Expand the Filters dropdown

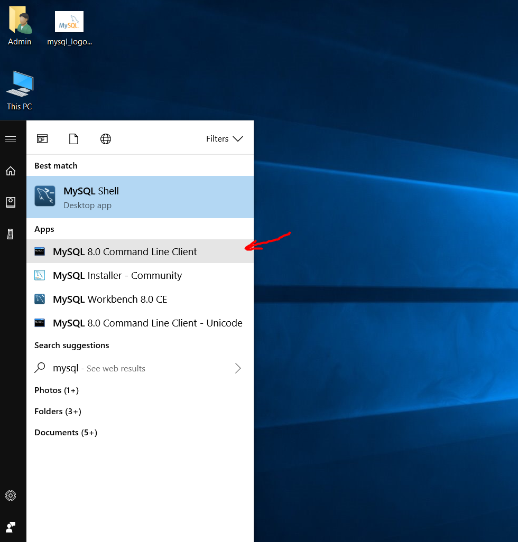click(x=225, y=138)
